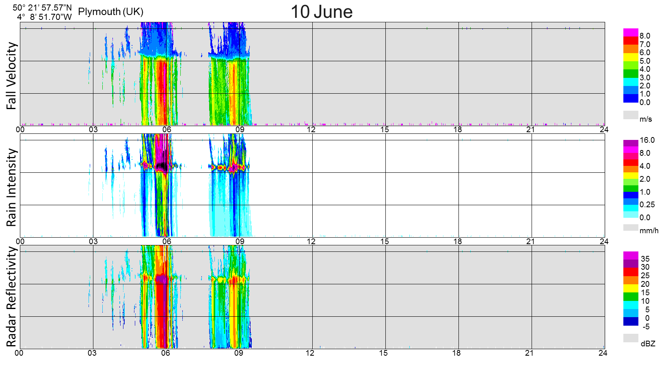Click the 'm/s' unit label

pos(646,119)
